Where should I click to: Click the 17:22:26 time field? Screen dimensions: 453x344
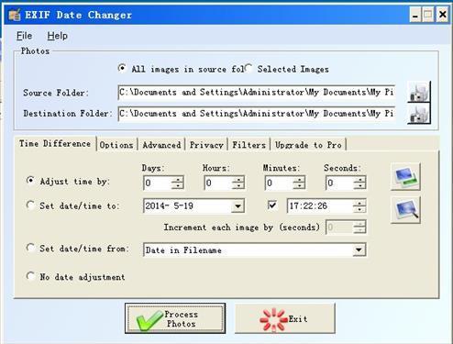tap(320, 206)
